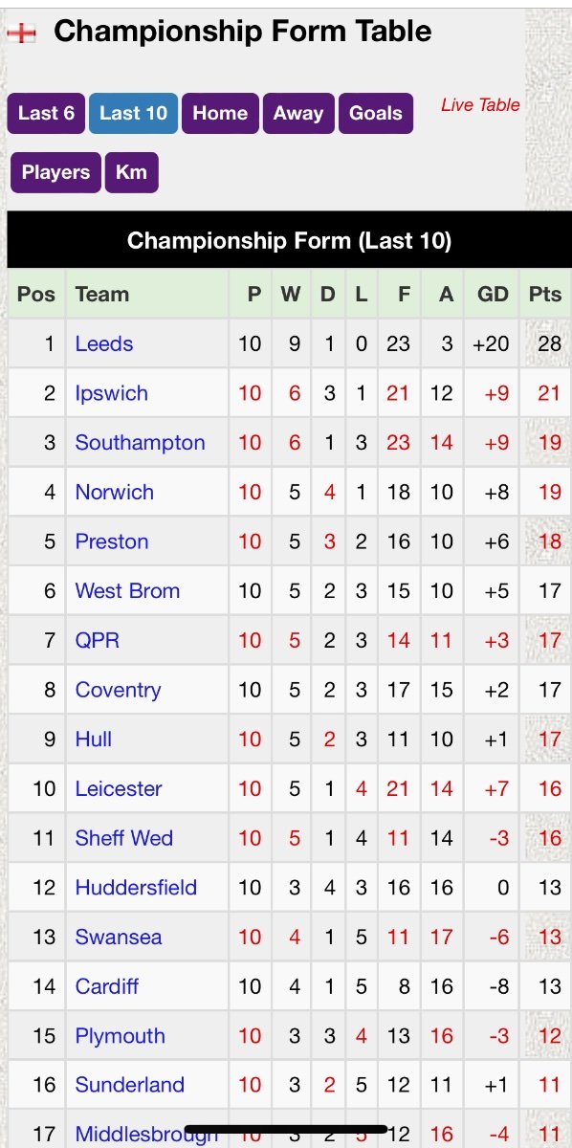Screen dimensions: 572x1148
Task: Open the Southampton team link
Action: 141,442
